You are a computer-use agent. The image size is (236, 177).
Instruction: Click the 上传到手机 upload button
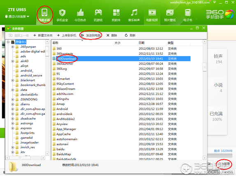point(67,35)
